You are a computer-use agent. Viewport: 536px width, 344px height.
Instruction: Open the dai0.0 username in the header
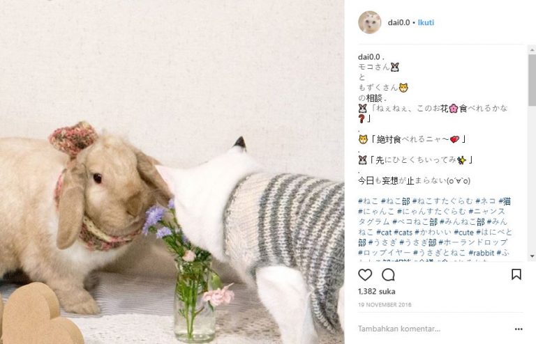[399, 22]
